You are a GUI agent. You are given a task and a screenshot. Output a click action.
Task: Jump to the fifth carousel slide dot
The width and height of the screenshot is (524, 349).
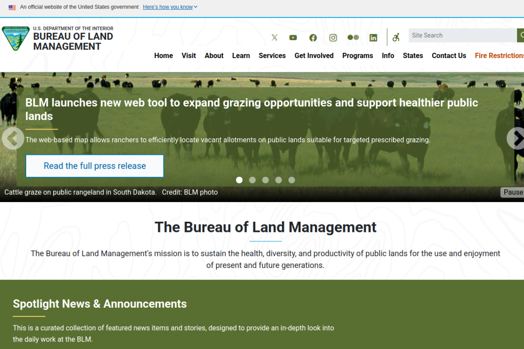[292, 180]
